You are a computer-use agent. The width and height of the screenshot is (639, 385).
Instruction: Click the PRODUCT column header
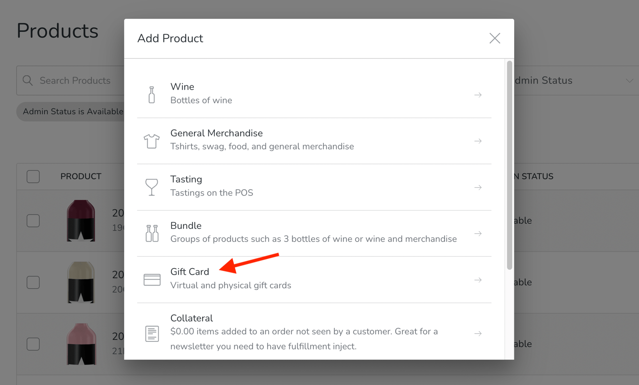81,176
